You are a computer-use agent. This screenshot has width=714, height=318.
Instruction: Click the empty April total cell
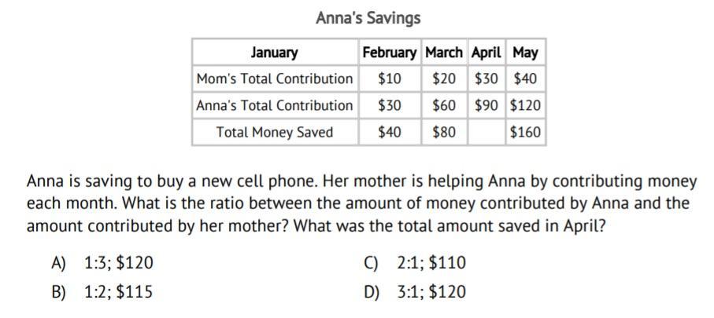point(486,132)
